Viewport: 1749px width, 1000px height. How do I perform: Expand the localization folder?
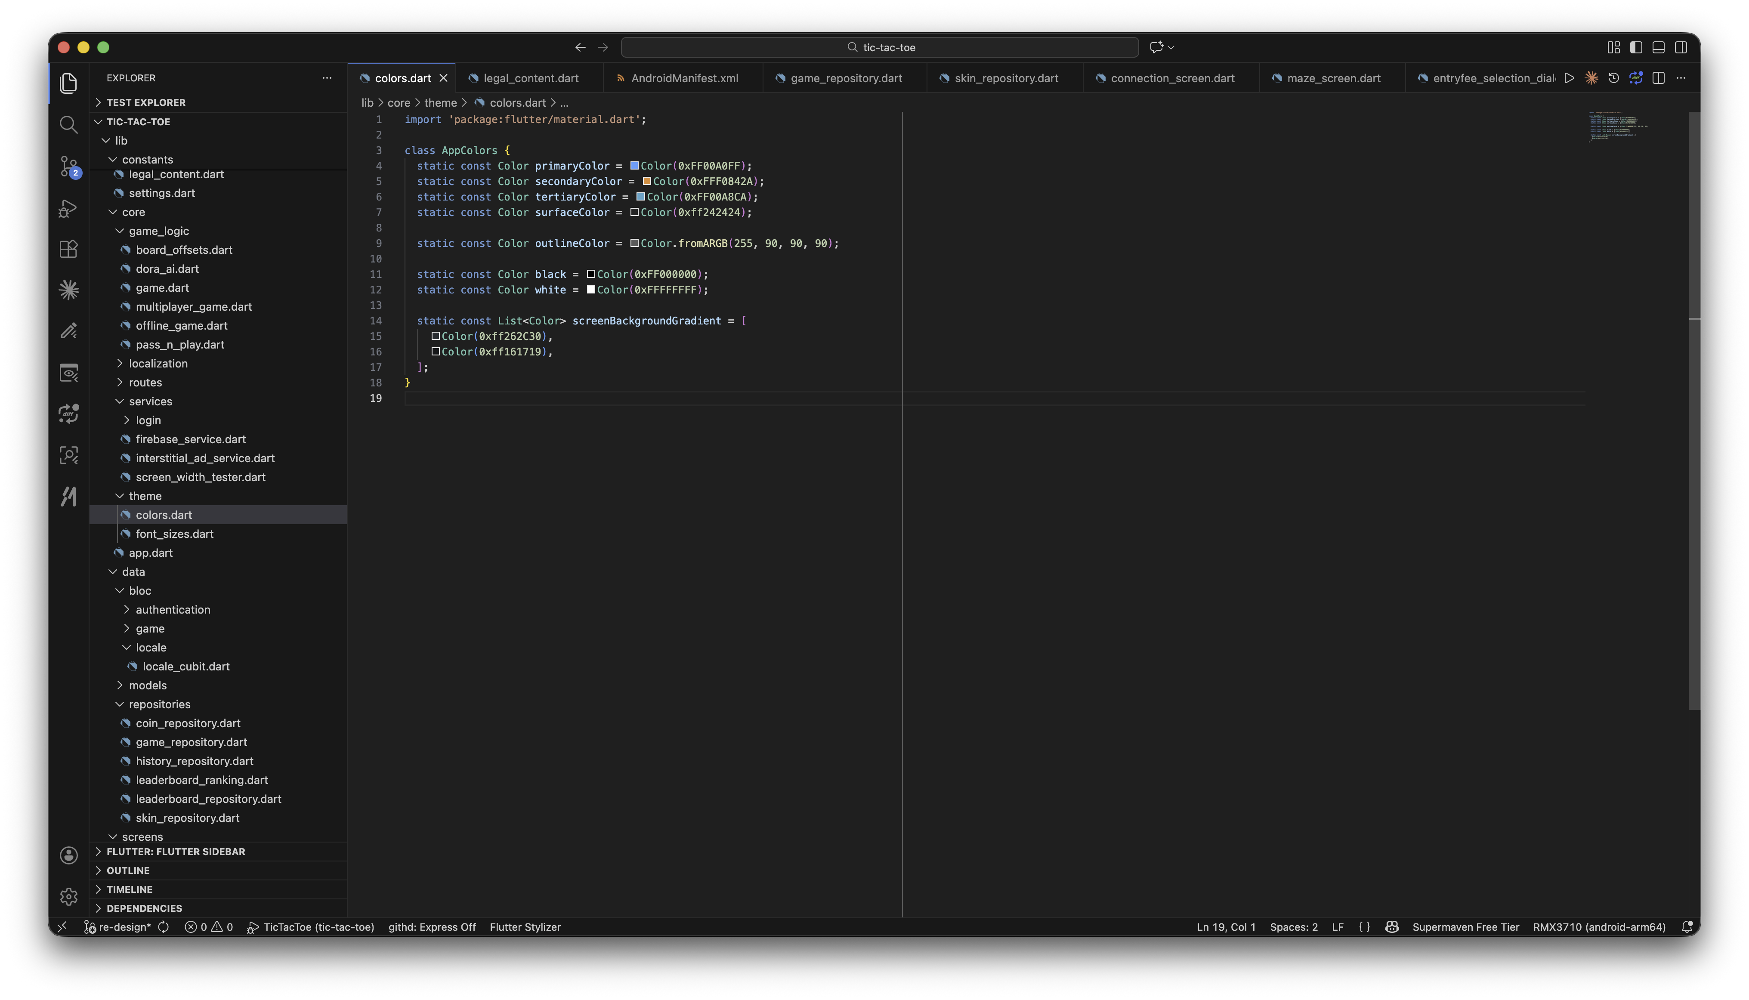pyautogui.click(x=218, y=363)
